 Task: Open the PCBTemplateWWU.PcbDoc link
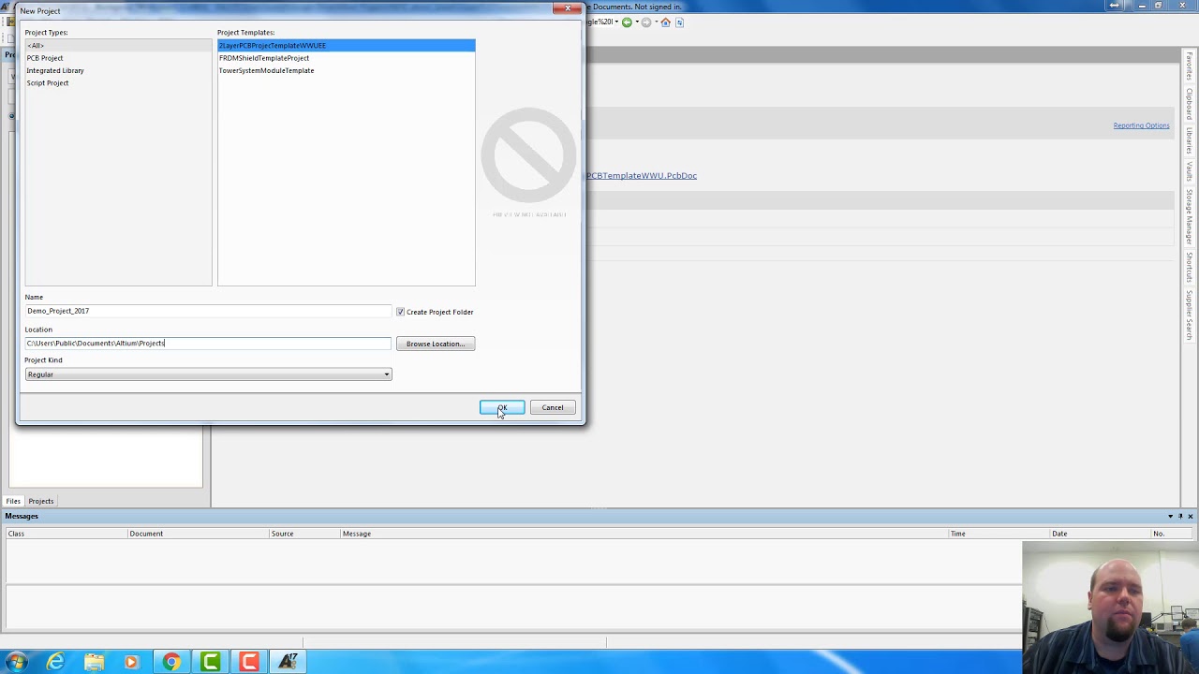[x=642, y=175]
